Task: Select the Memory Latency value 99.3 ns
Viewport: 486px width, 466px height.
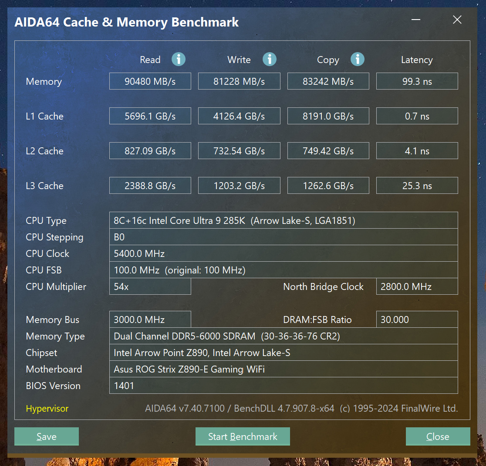Action: pyautogui.click(x=417, y=81)
